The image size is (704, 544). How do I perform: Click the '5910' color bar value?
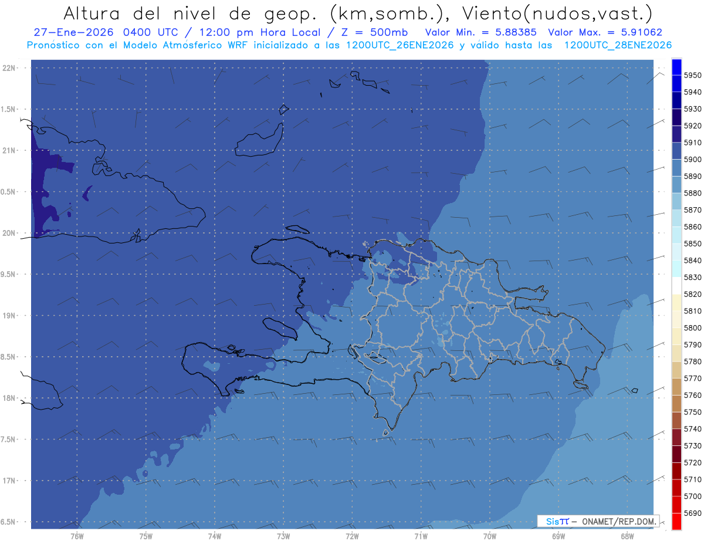point(692,143)
